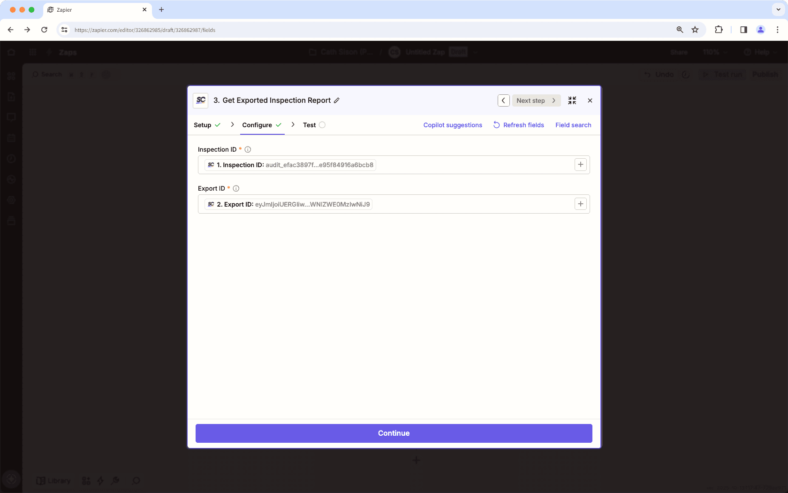Click the Refresh fields icon

[x=496, y=125]
